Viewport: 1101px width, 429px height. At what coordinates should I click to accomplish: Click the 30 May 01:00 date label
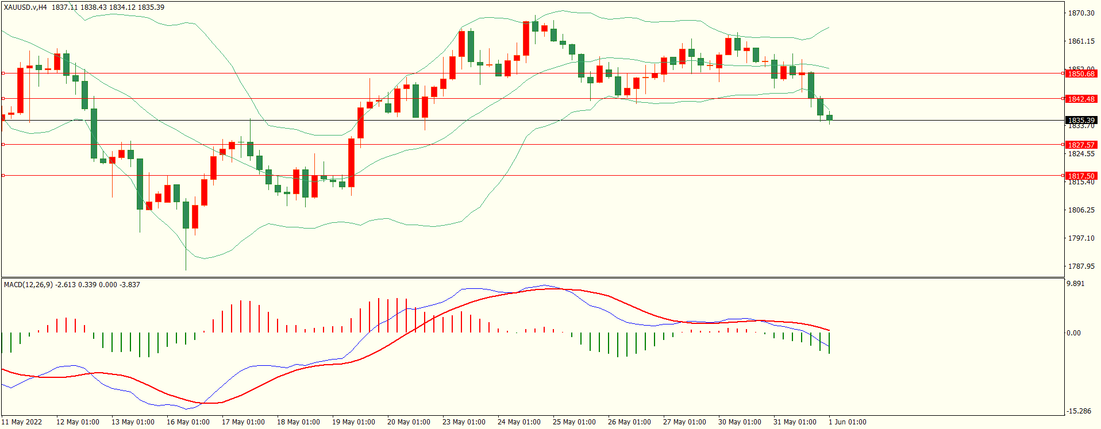tap(740, 422)
